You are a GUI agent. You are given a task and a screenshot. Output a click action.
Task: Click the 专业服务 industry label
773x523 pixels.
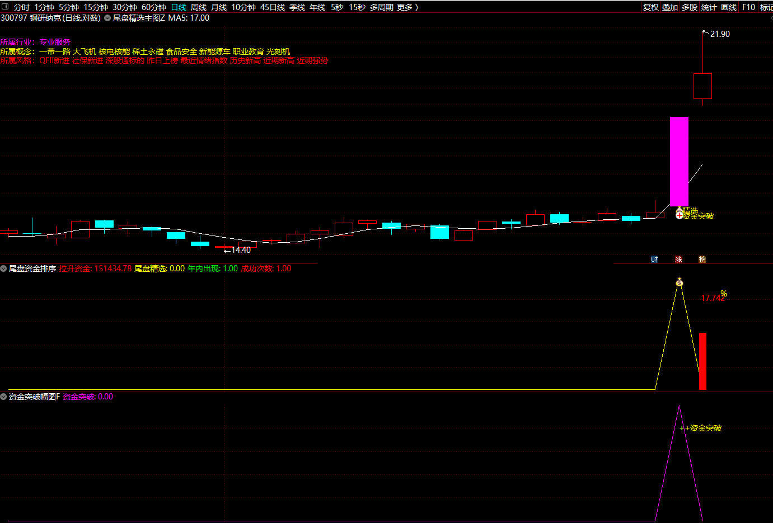tap(55, 42)
